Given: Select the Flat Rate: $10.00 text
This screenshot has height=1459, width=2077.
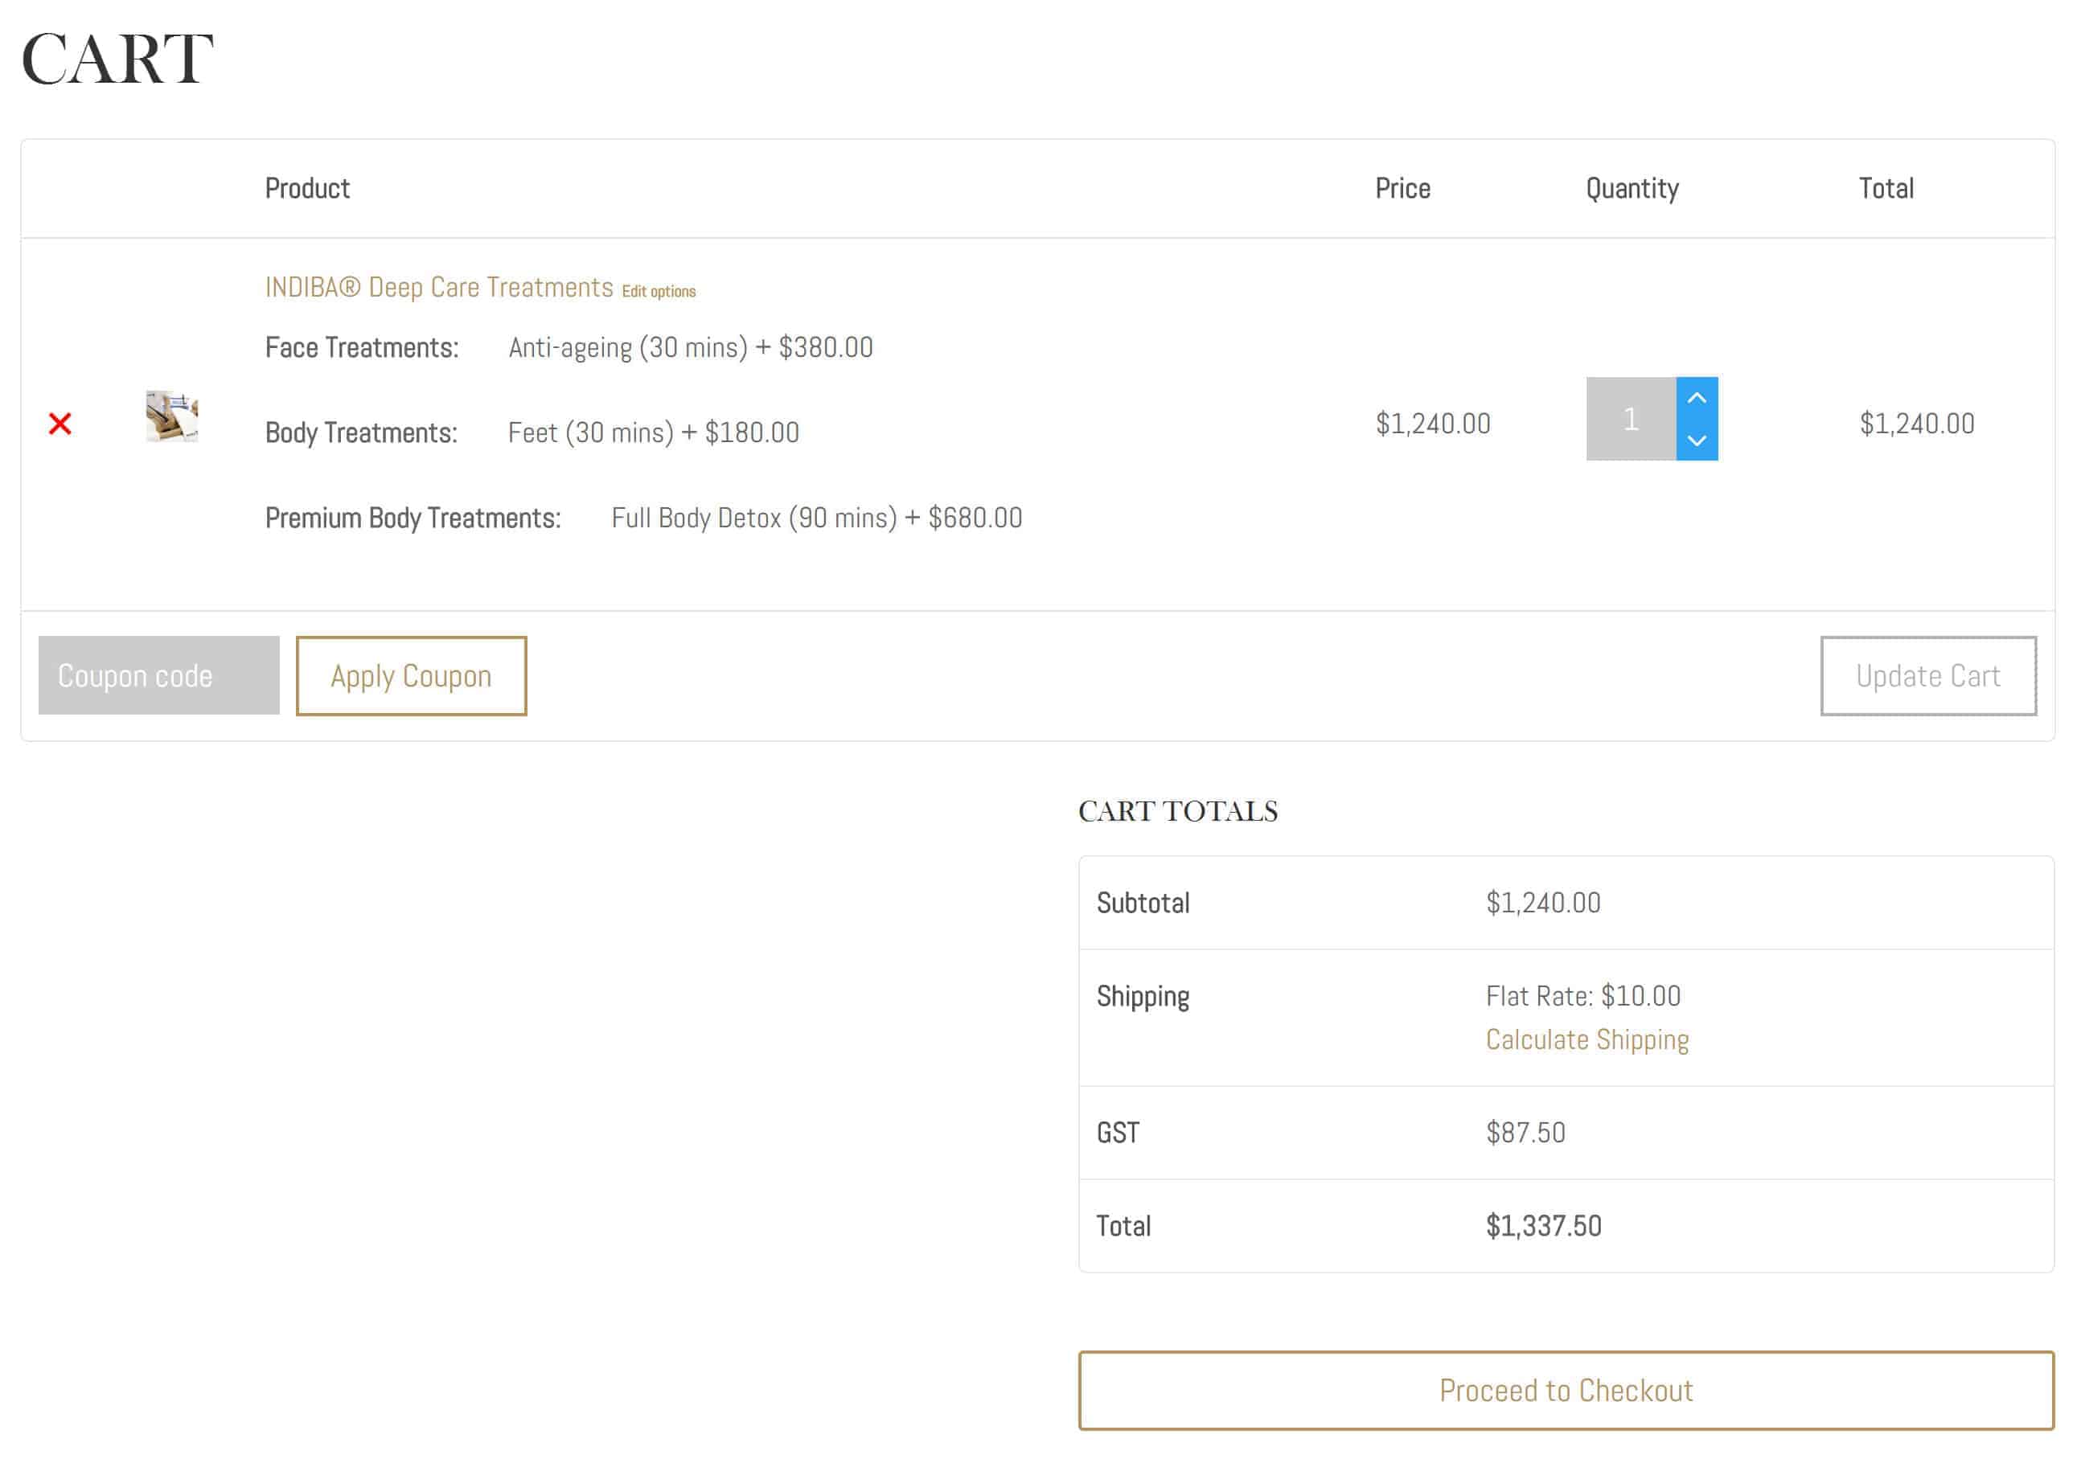Looking at the screenshot, I should tap(1583, 996).
